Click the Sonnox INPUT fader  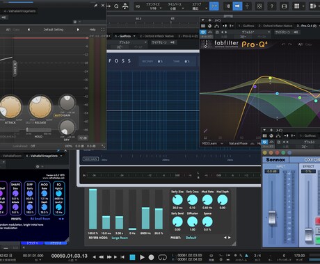point(272,217)
